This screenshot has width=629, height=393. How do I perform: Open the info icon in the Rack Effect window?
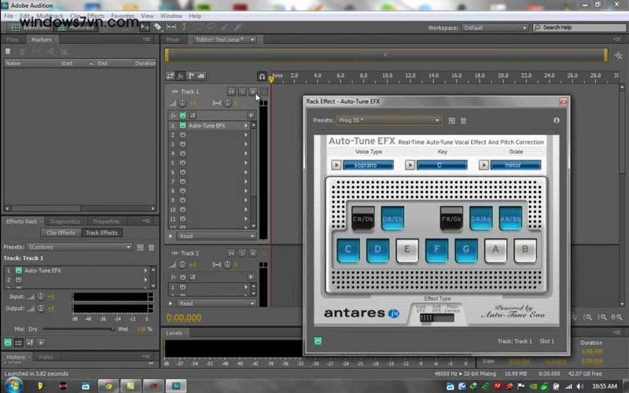[557, 120]
